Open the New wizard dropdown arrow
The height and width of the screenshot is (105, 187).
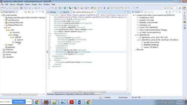coord(5,8)
